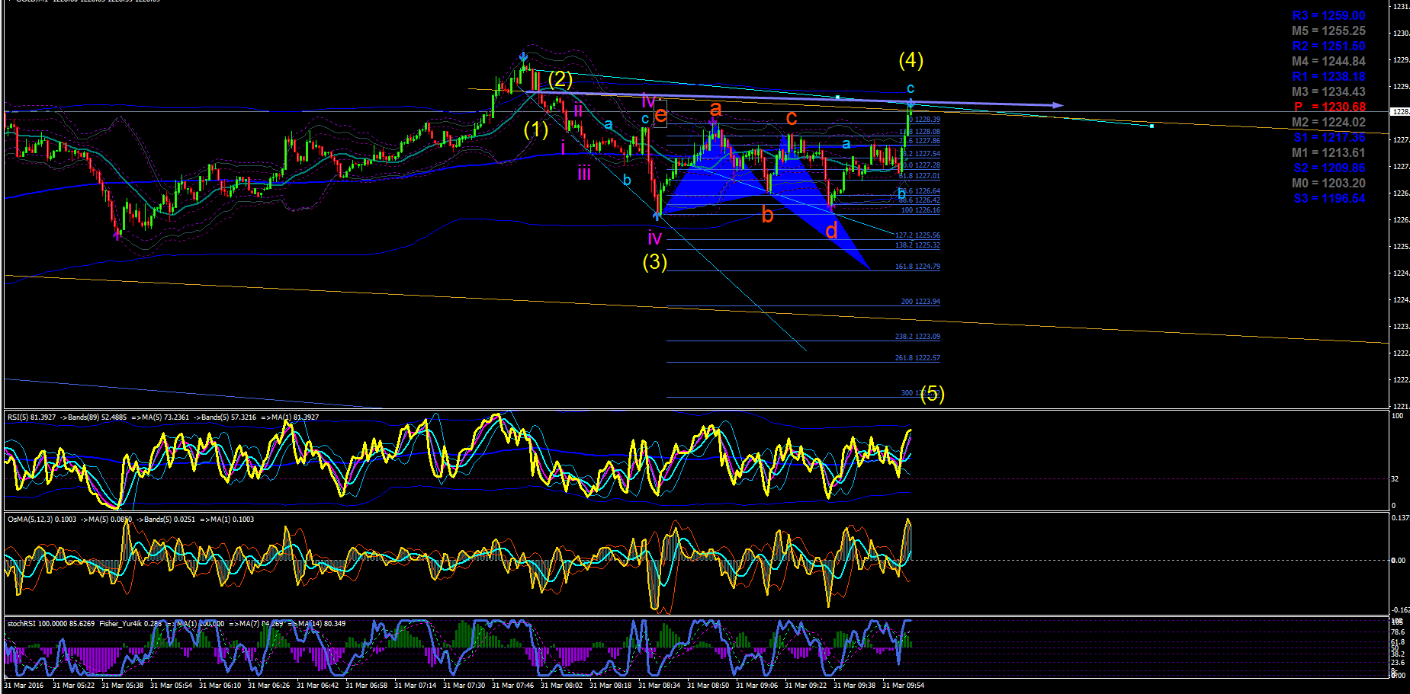The image size is (1410, 694).
Task: Click the Fibonacci 161.8 1224.79 level label
Action: pos(917,267)
